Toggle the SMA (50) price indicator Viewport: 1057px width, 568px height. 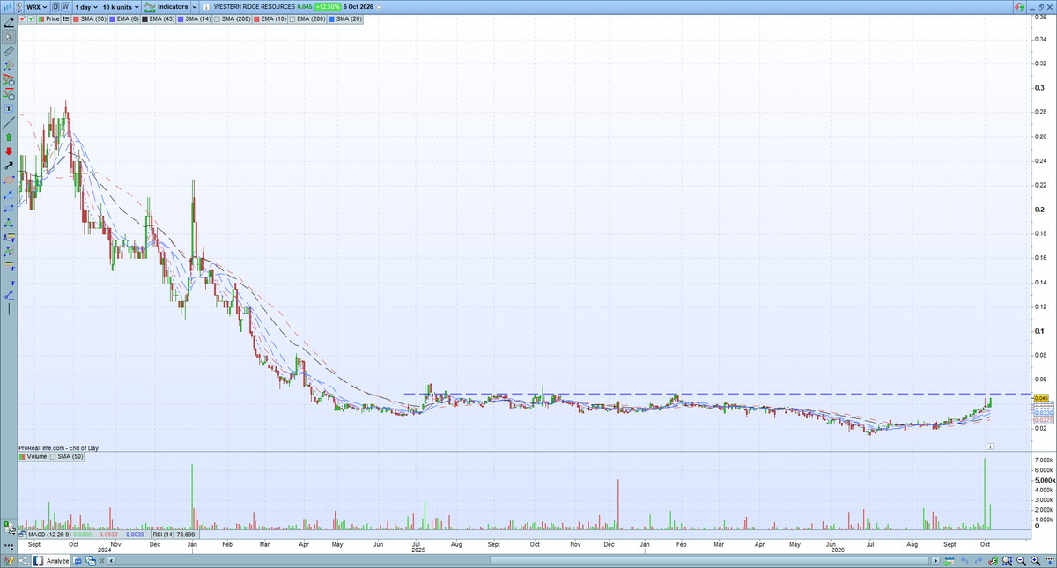pyautogui.click(x=89, y=19)
